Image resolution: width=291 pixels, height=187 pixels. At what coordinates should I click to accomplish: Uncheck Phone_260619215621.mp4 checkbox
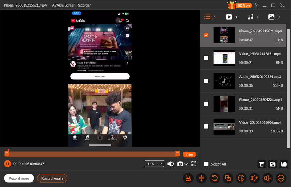click(x=206, y=35)
